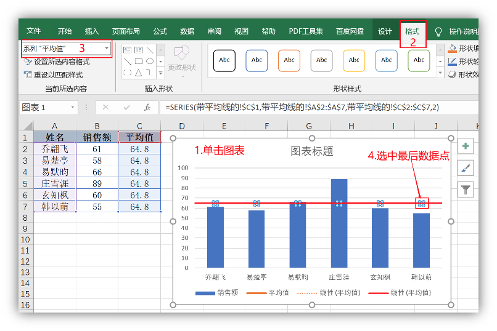Click the Insert Function fx icon
Viewport: 497px width, 331px height.
147,107
